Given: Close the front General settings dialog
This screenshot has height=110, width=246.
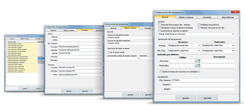Looking at the screenshot, I should [x=235, y=12].
